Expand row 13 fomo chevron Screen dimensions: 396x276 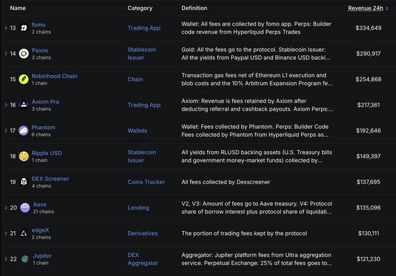[x=6, y=28]
